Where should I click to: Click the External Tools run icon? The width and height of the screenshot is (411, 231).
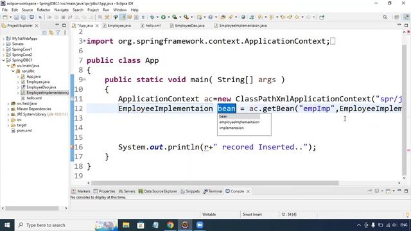186,17
